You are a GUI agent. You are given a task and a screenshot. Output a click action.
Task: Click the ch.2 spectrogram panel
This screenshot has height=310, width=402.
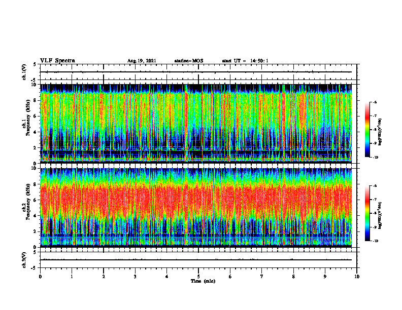click(x=196, y=208)
